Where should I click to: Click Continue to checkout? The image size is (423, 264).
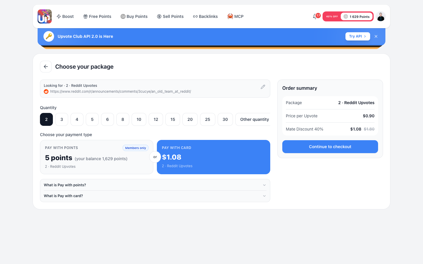(330, 147)
